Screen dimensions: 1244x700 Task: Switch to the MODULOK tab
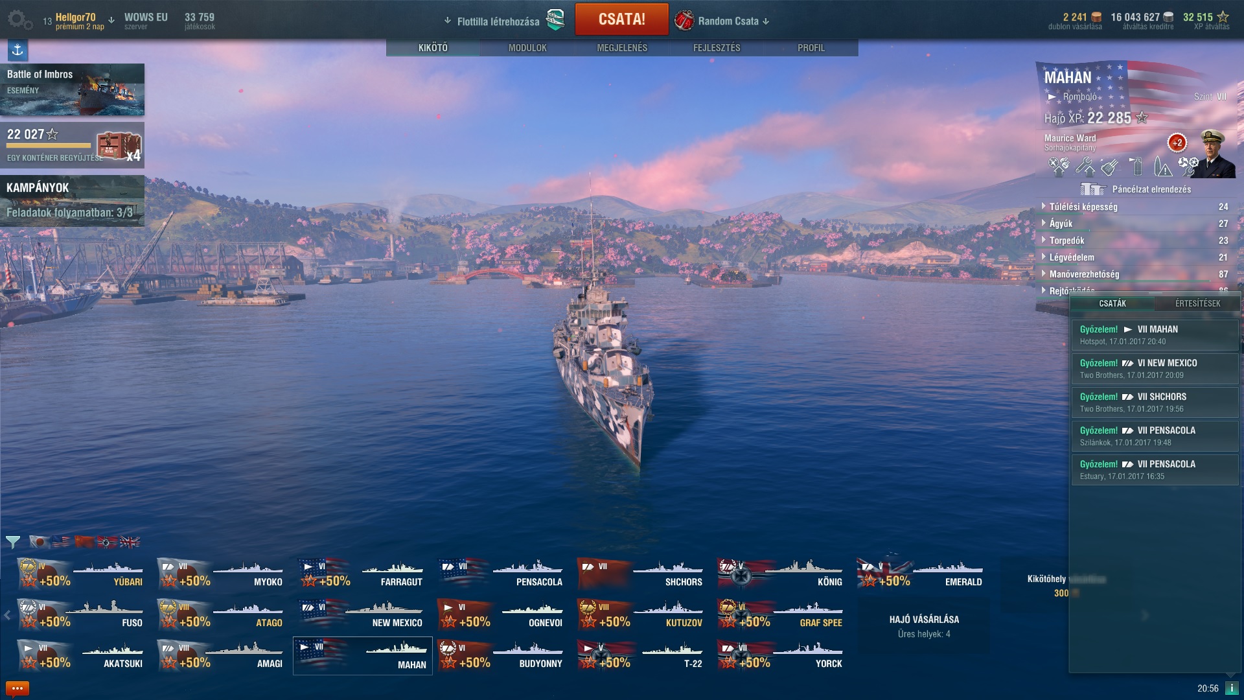click(527, 48)
